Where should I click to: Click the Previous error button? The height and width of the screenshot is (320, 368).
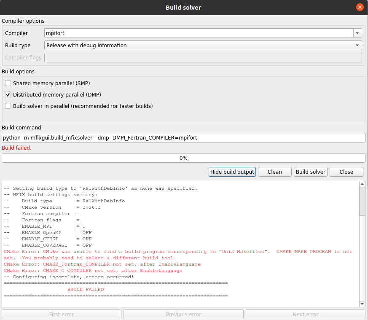point(183,315)
